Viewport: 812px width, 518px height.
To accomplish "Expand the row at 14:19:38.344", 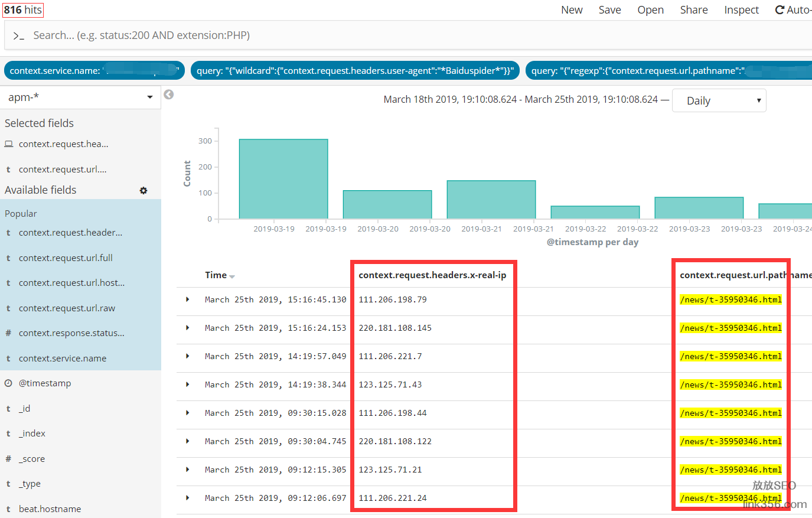I will tap(188, 385).
